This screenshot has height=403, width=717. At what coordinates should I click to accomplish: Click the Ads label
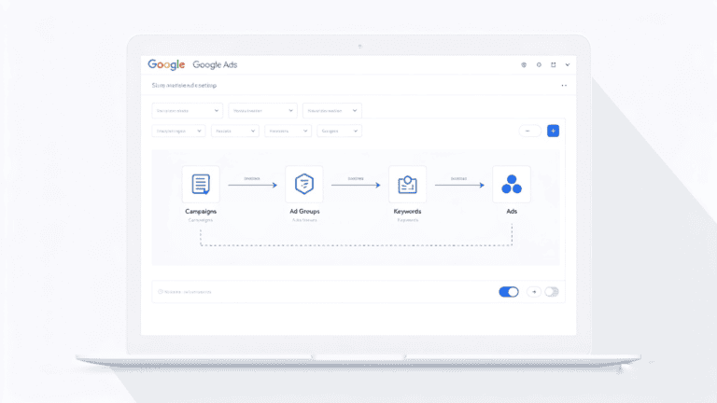tap(512, 212)
